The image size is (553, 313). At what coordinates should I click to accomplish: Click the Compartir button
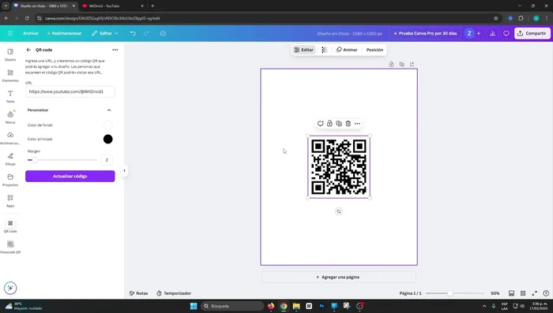click(x=532, y=33)
